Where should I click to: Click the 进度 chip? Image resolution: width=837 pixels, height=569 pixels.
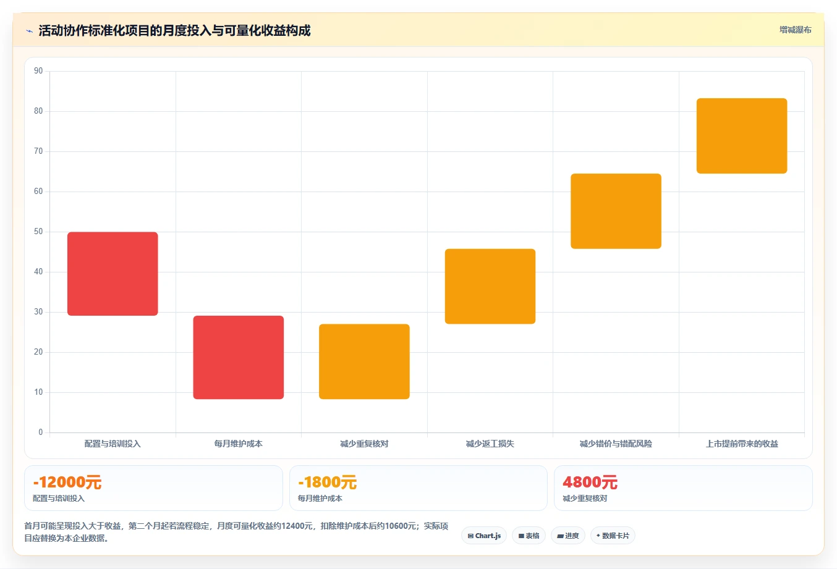coord(568,536)
